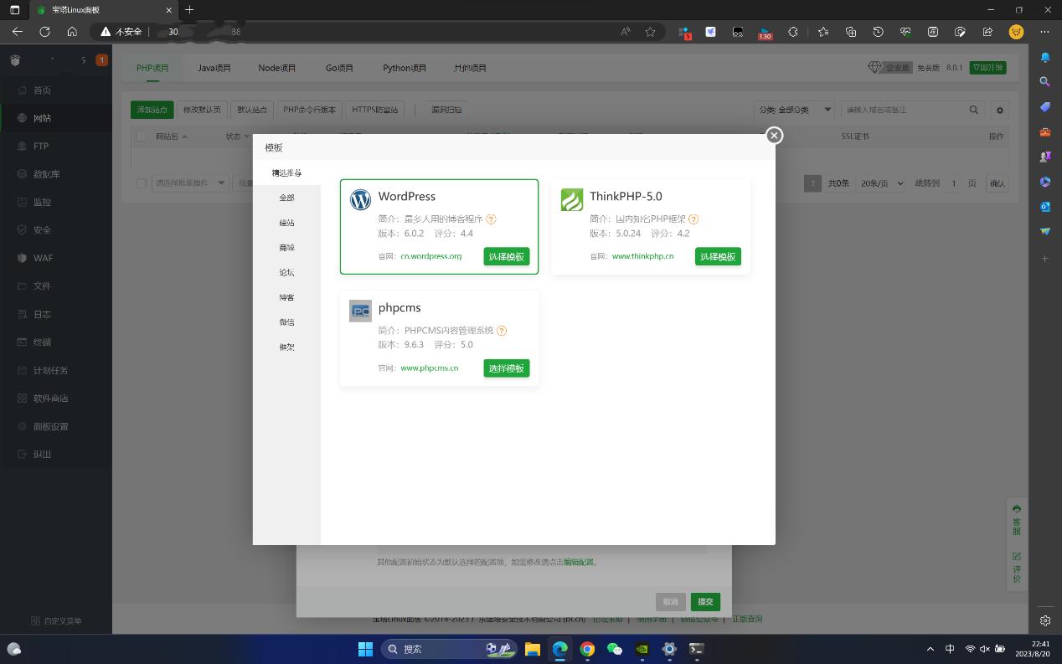This screenshot has height=664, width=1062.
Task: Tick the select-all checkbox in site table header
Action: pyautogui.click(x=142, y=136)
